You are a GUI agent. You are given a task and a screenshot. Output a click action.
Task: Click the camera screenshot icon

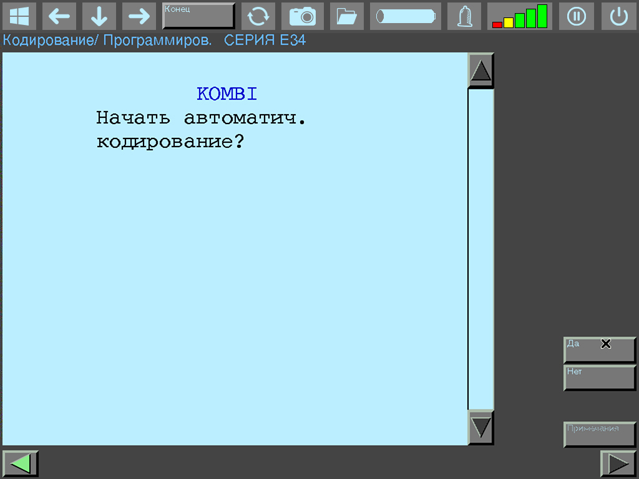pyautogui.click(x=303, y=16)
